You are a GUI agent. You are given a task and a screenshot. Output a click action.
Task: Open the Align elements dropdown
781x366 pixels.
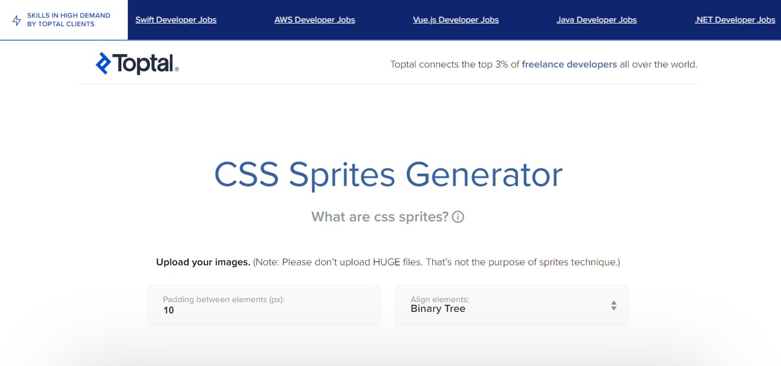[512, 305]
